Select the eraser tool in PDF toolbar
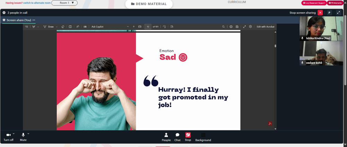The image size is (347, 147). tap(62, 27)
